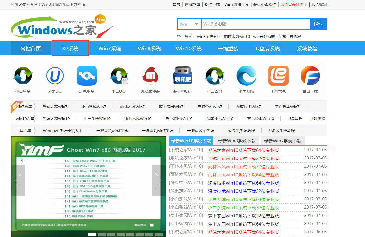Click the 魔法猪重装 red icon
The image size is (365, 237).
pos(150,76)
